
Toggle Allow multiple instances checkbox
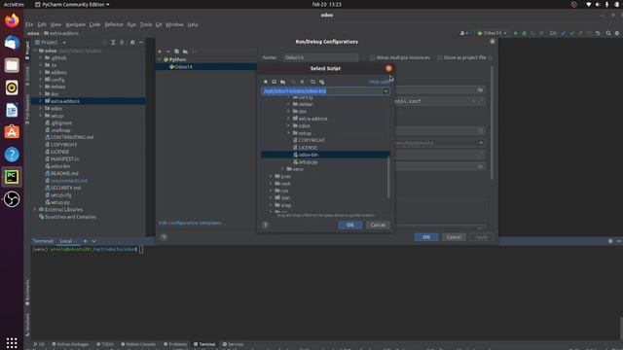point(372,58)
